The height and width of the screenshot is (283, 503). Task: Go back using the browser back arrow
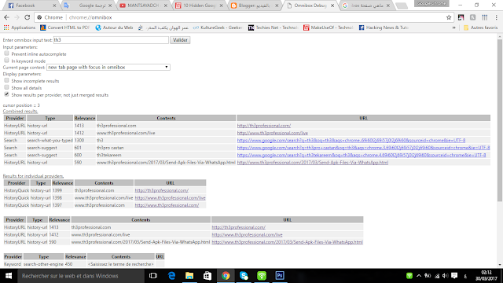tap(7, 17)
